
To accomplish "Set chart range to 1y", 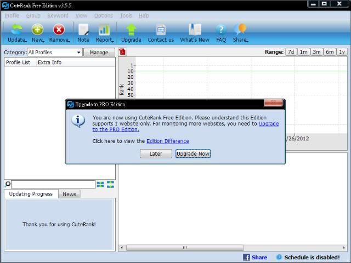I will 342,52.
